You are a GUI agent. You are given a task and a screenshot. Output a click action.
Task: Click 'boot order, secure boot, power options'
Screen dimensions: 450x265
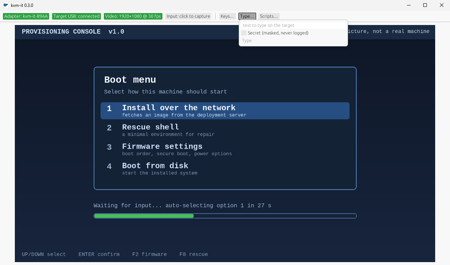pyautogui.click(x=177, y=154)
